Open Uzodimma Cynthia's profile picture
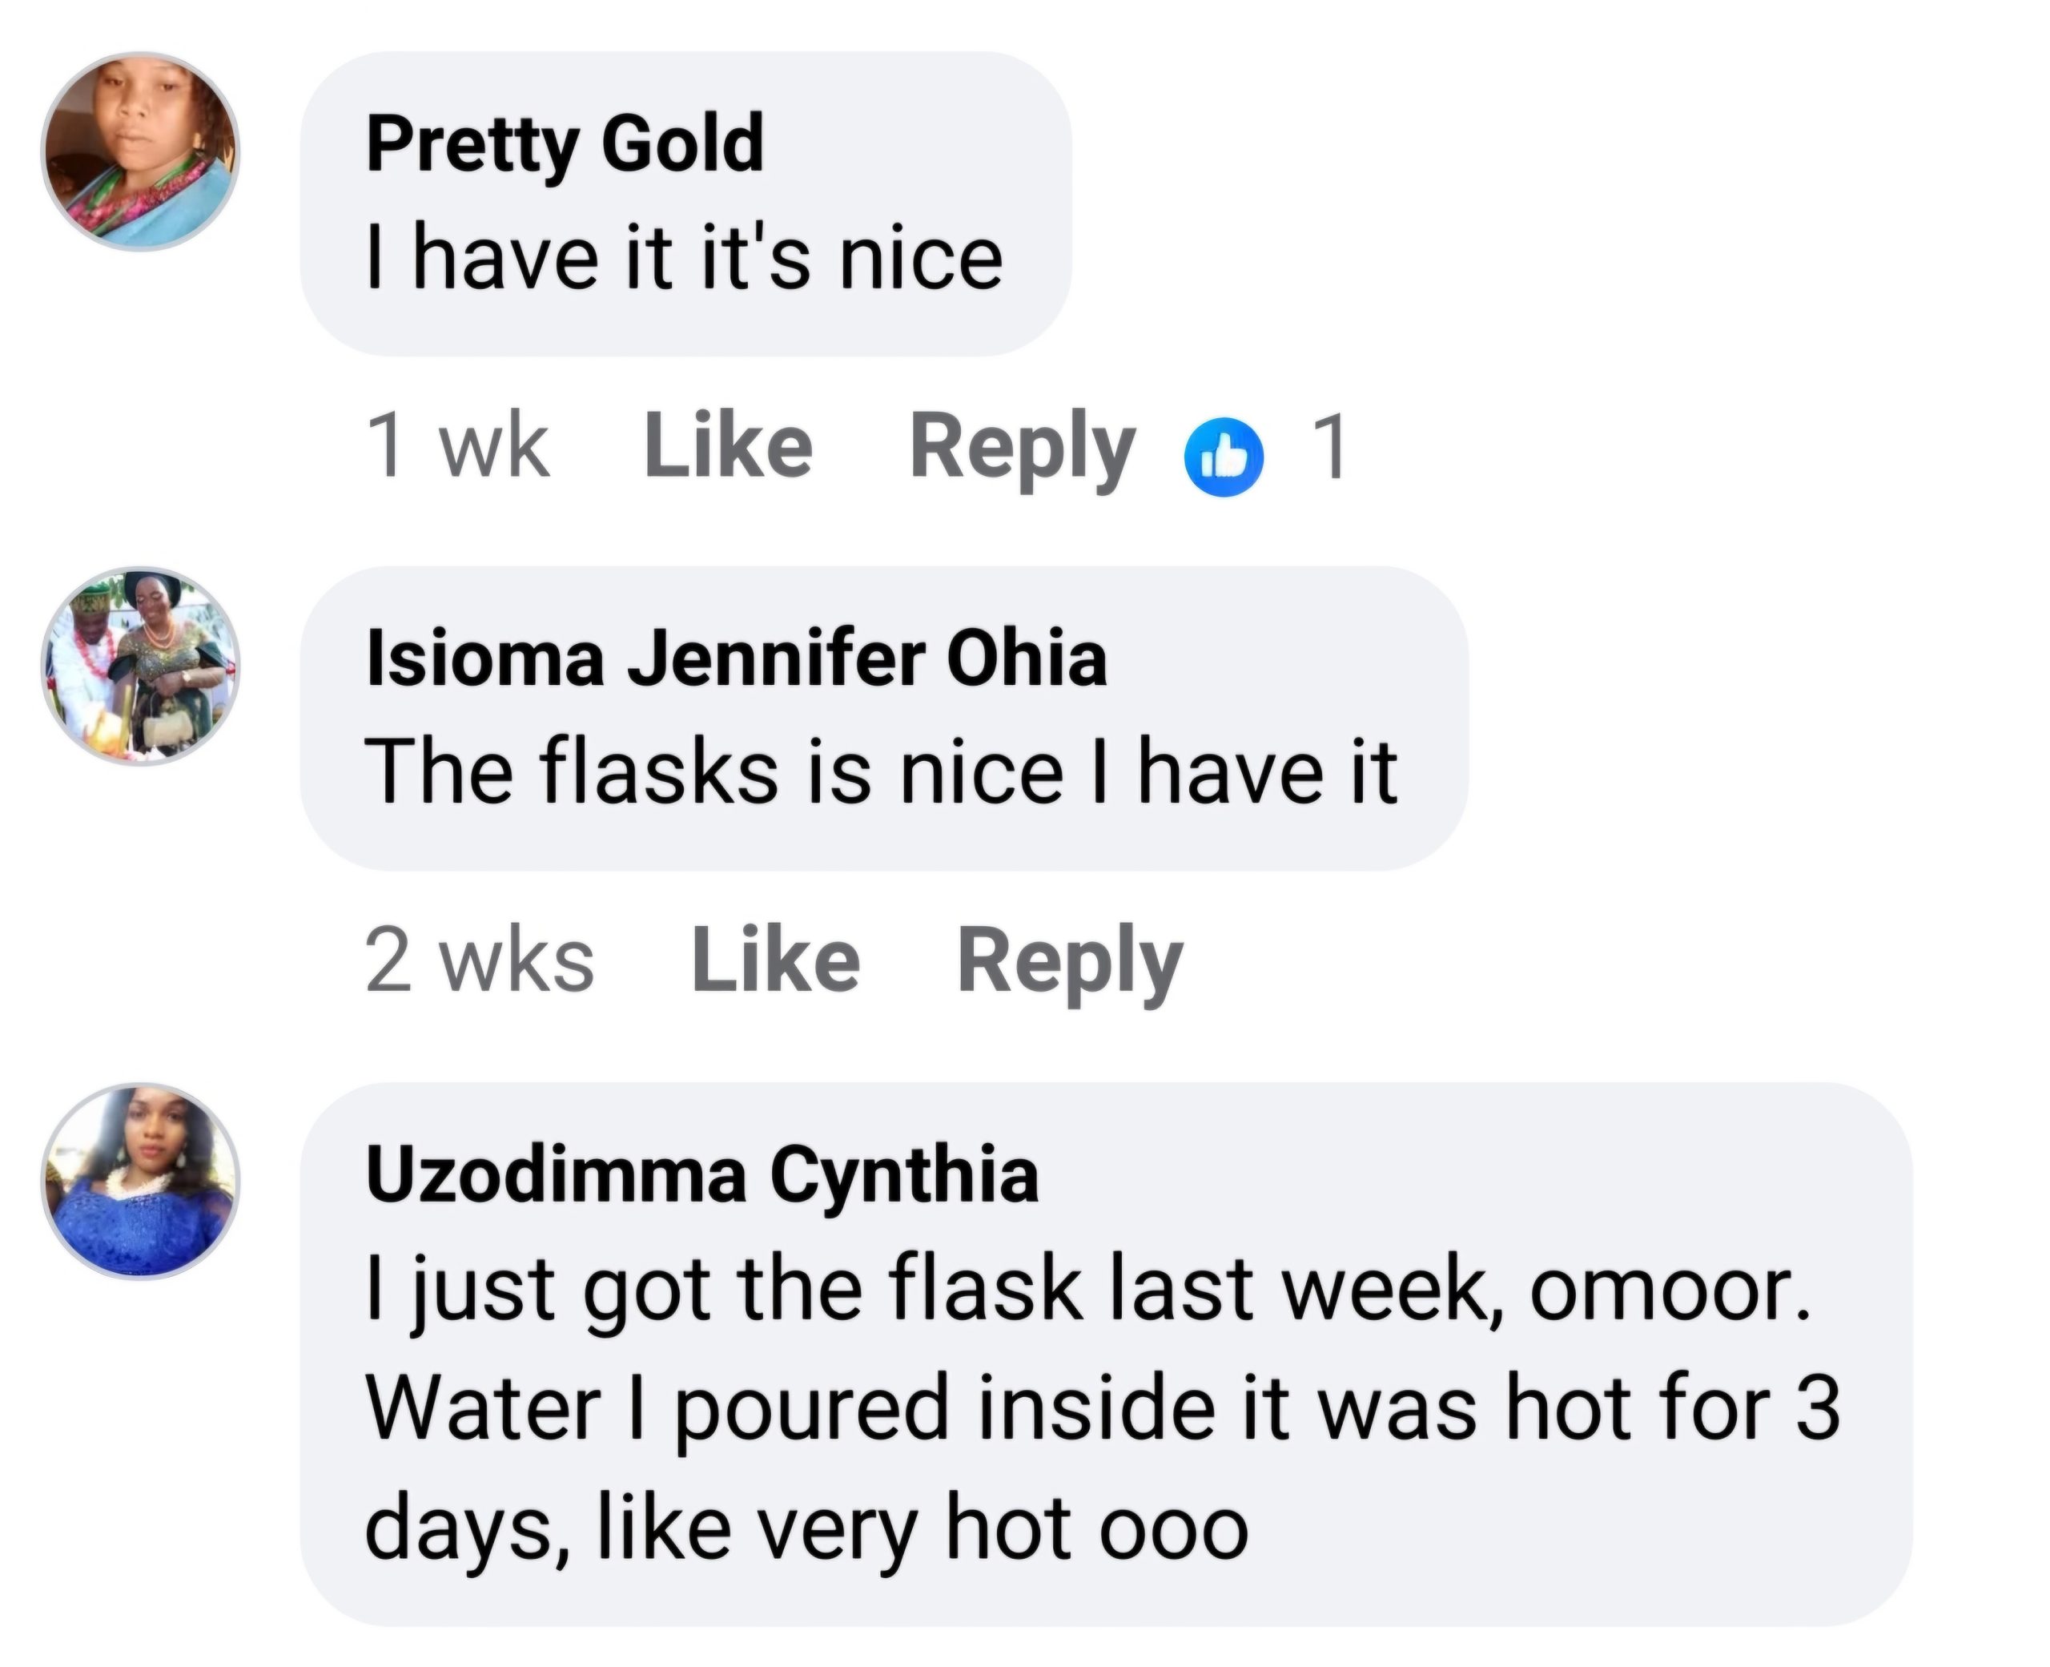Viewport: 2050px width, 1667px height. 140,1181
